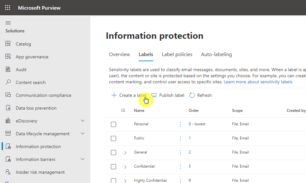Click the Audit sidebar icon
Screen dimensions: 306x183
[8, 69]
